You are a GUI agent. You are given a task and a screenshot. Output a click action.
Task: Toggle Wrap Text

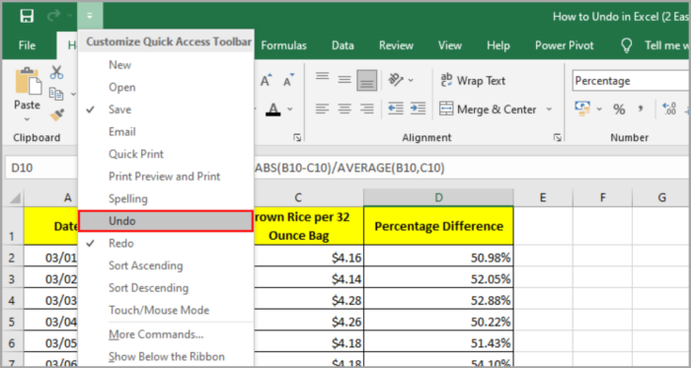[x=473, y=81]
